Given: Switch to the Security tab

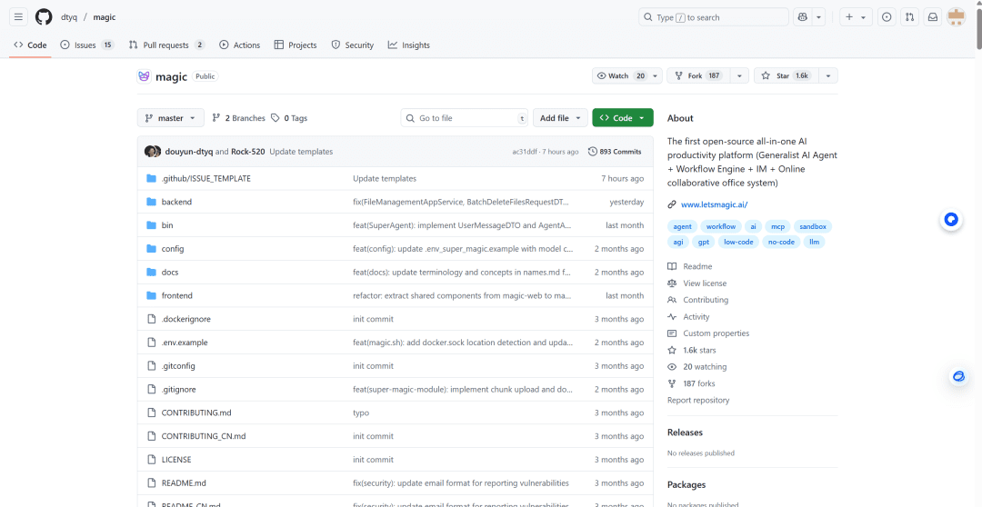Looking at the screenshot, I should click(x=353, y=45).
